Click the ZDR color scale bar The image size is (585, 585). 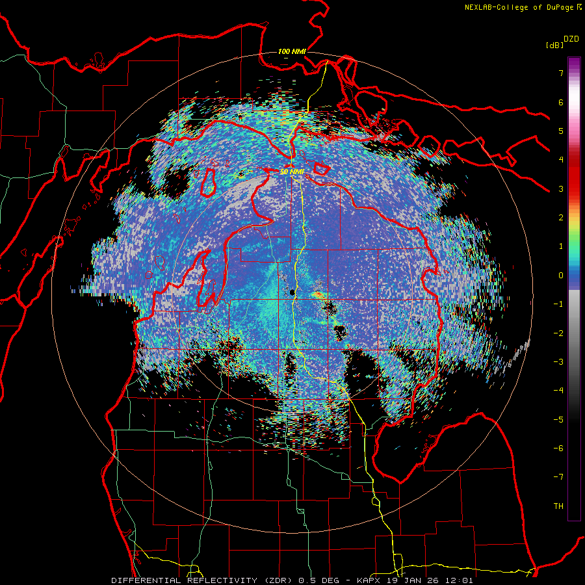pyautogui.click(x=574, y=289)
